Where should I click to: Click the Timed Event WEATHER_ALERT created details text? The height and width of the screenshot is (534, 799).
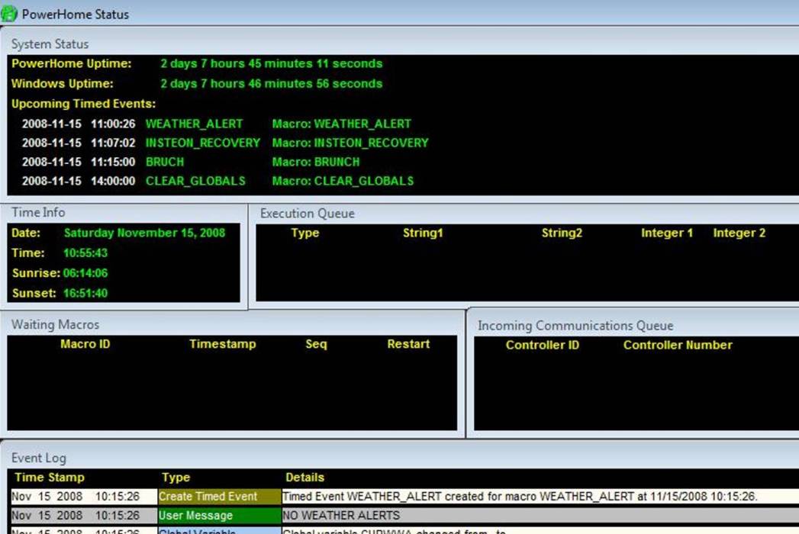(x=520, y=497)
